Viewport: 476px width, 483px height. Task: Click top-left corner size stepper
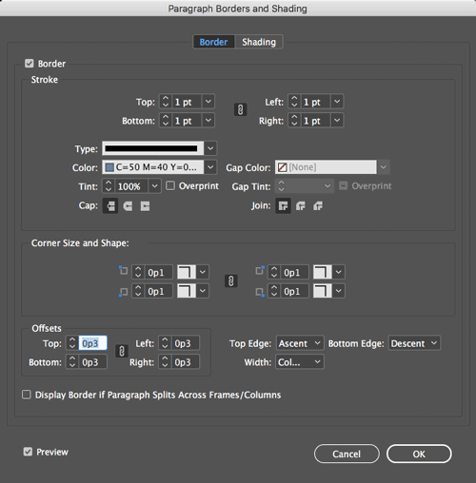coord(138,272)
